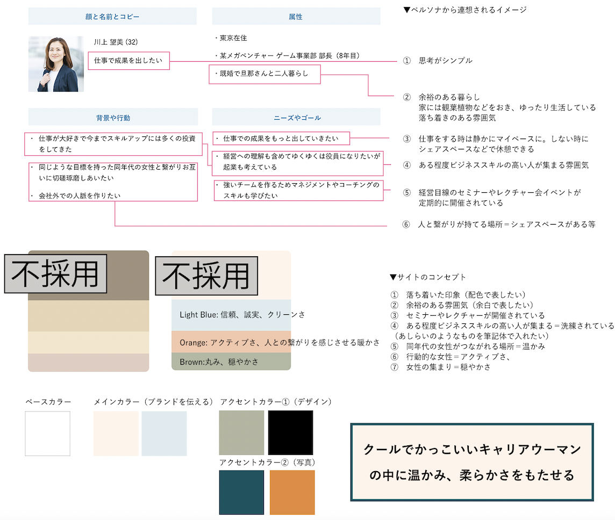
Task: Select the white base color swatch
Action: pyautogui.click(x=47, y=434)
